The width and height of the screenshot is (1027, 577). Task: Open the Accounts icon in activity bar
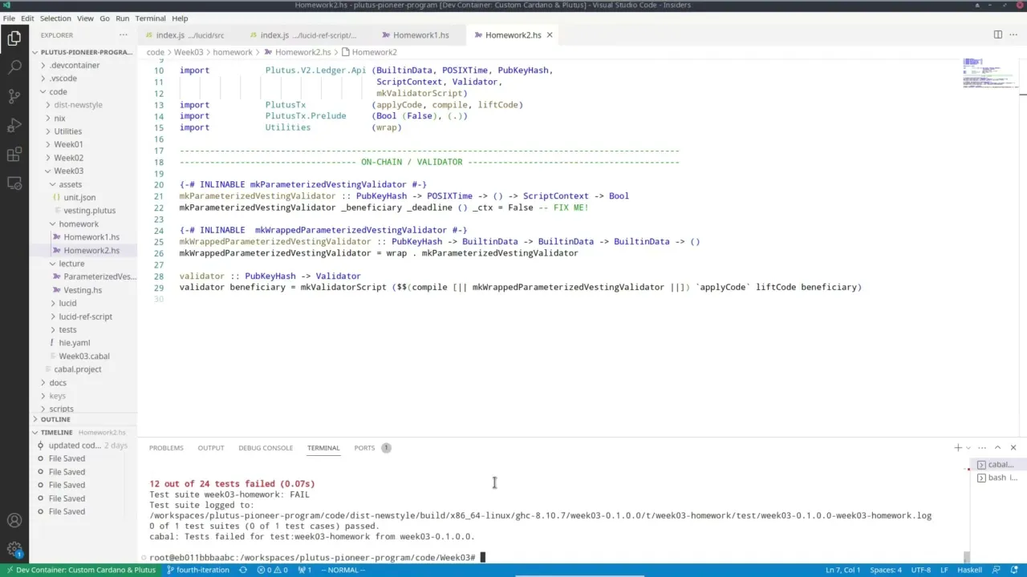14,520
